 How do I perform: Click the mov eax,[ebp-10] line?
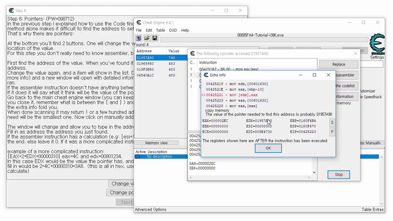click(235, 89)
